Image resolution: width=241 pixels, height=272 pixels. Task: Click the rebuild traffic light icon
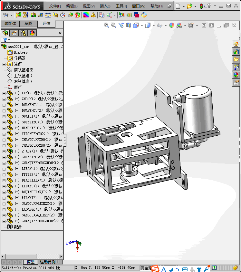click(x=201, y=6)
